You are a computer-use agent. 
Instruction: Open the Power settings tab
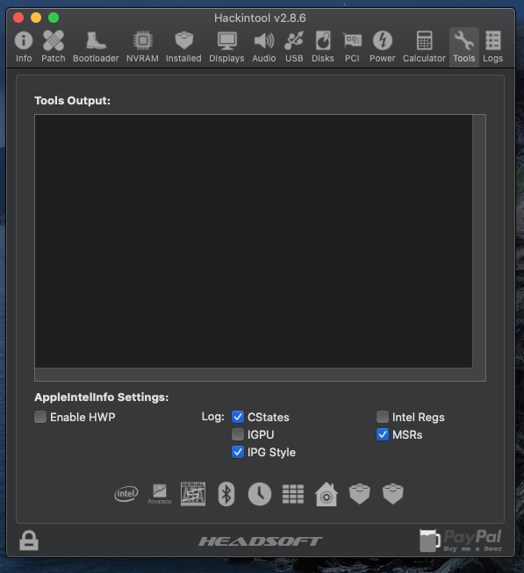(382, 47)
